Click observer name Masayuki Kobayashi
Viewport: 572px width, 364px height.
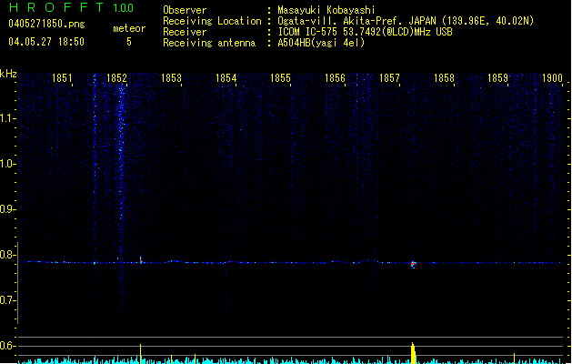326,10
